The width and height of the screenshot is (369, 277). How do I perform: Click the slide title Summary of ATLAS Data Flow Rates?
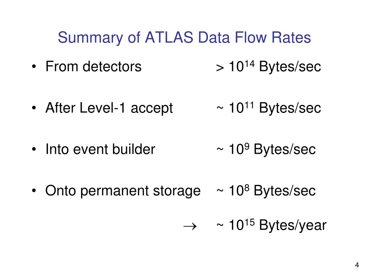pos(184,38)
